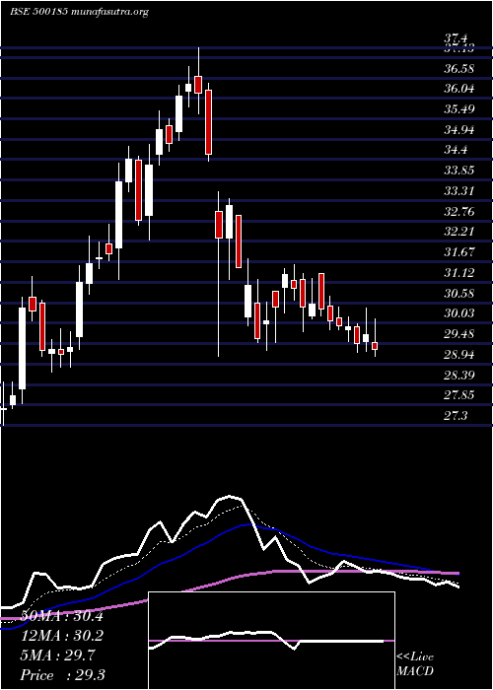Viewport: 493px width, 690px height.
Task: Click the '<<Live MACD' label
Action: [415, 664]
